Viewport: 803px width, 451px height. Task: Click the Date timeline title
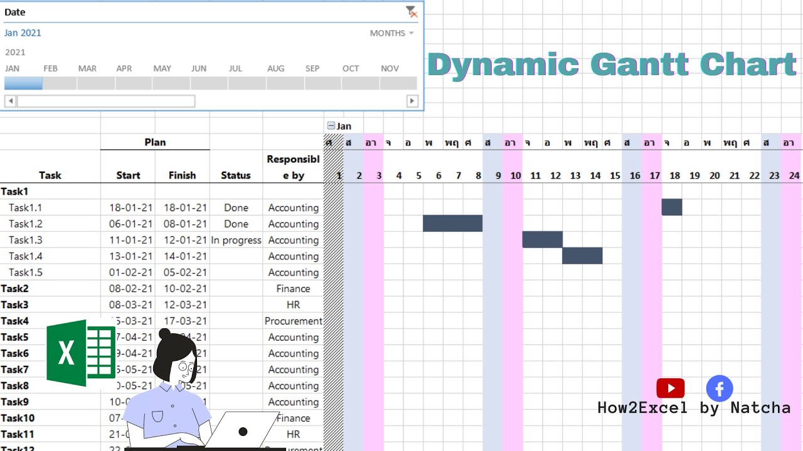(15, 12)
